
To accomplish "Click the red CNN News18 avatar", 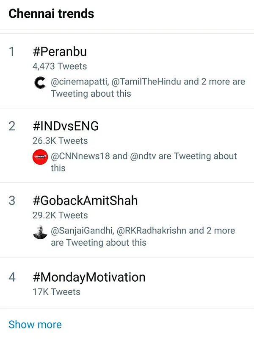I will 40,157.
